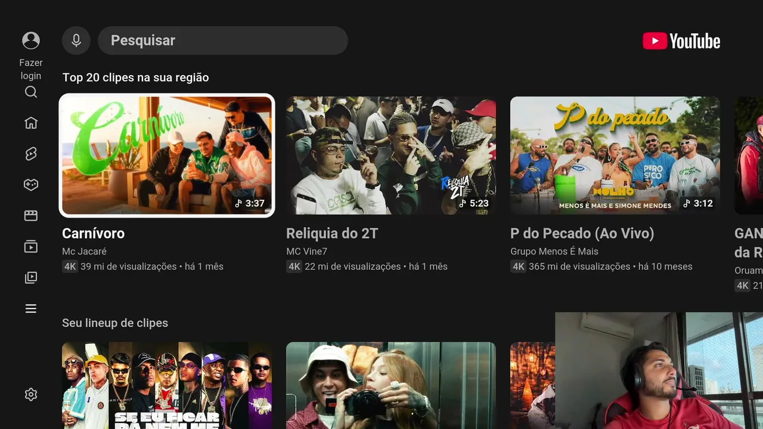Select channel name MC Vine7

coord(306,251)
